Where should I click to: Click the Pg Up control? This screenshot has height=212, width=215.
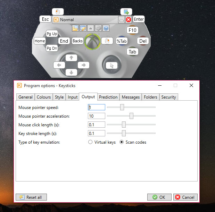[52, 34]
